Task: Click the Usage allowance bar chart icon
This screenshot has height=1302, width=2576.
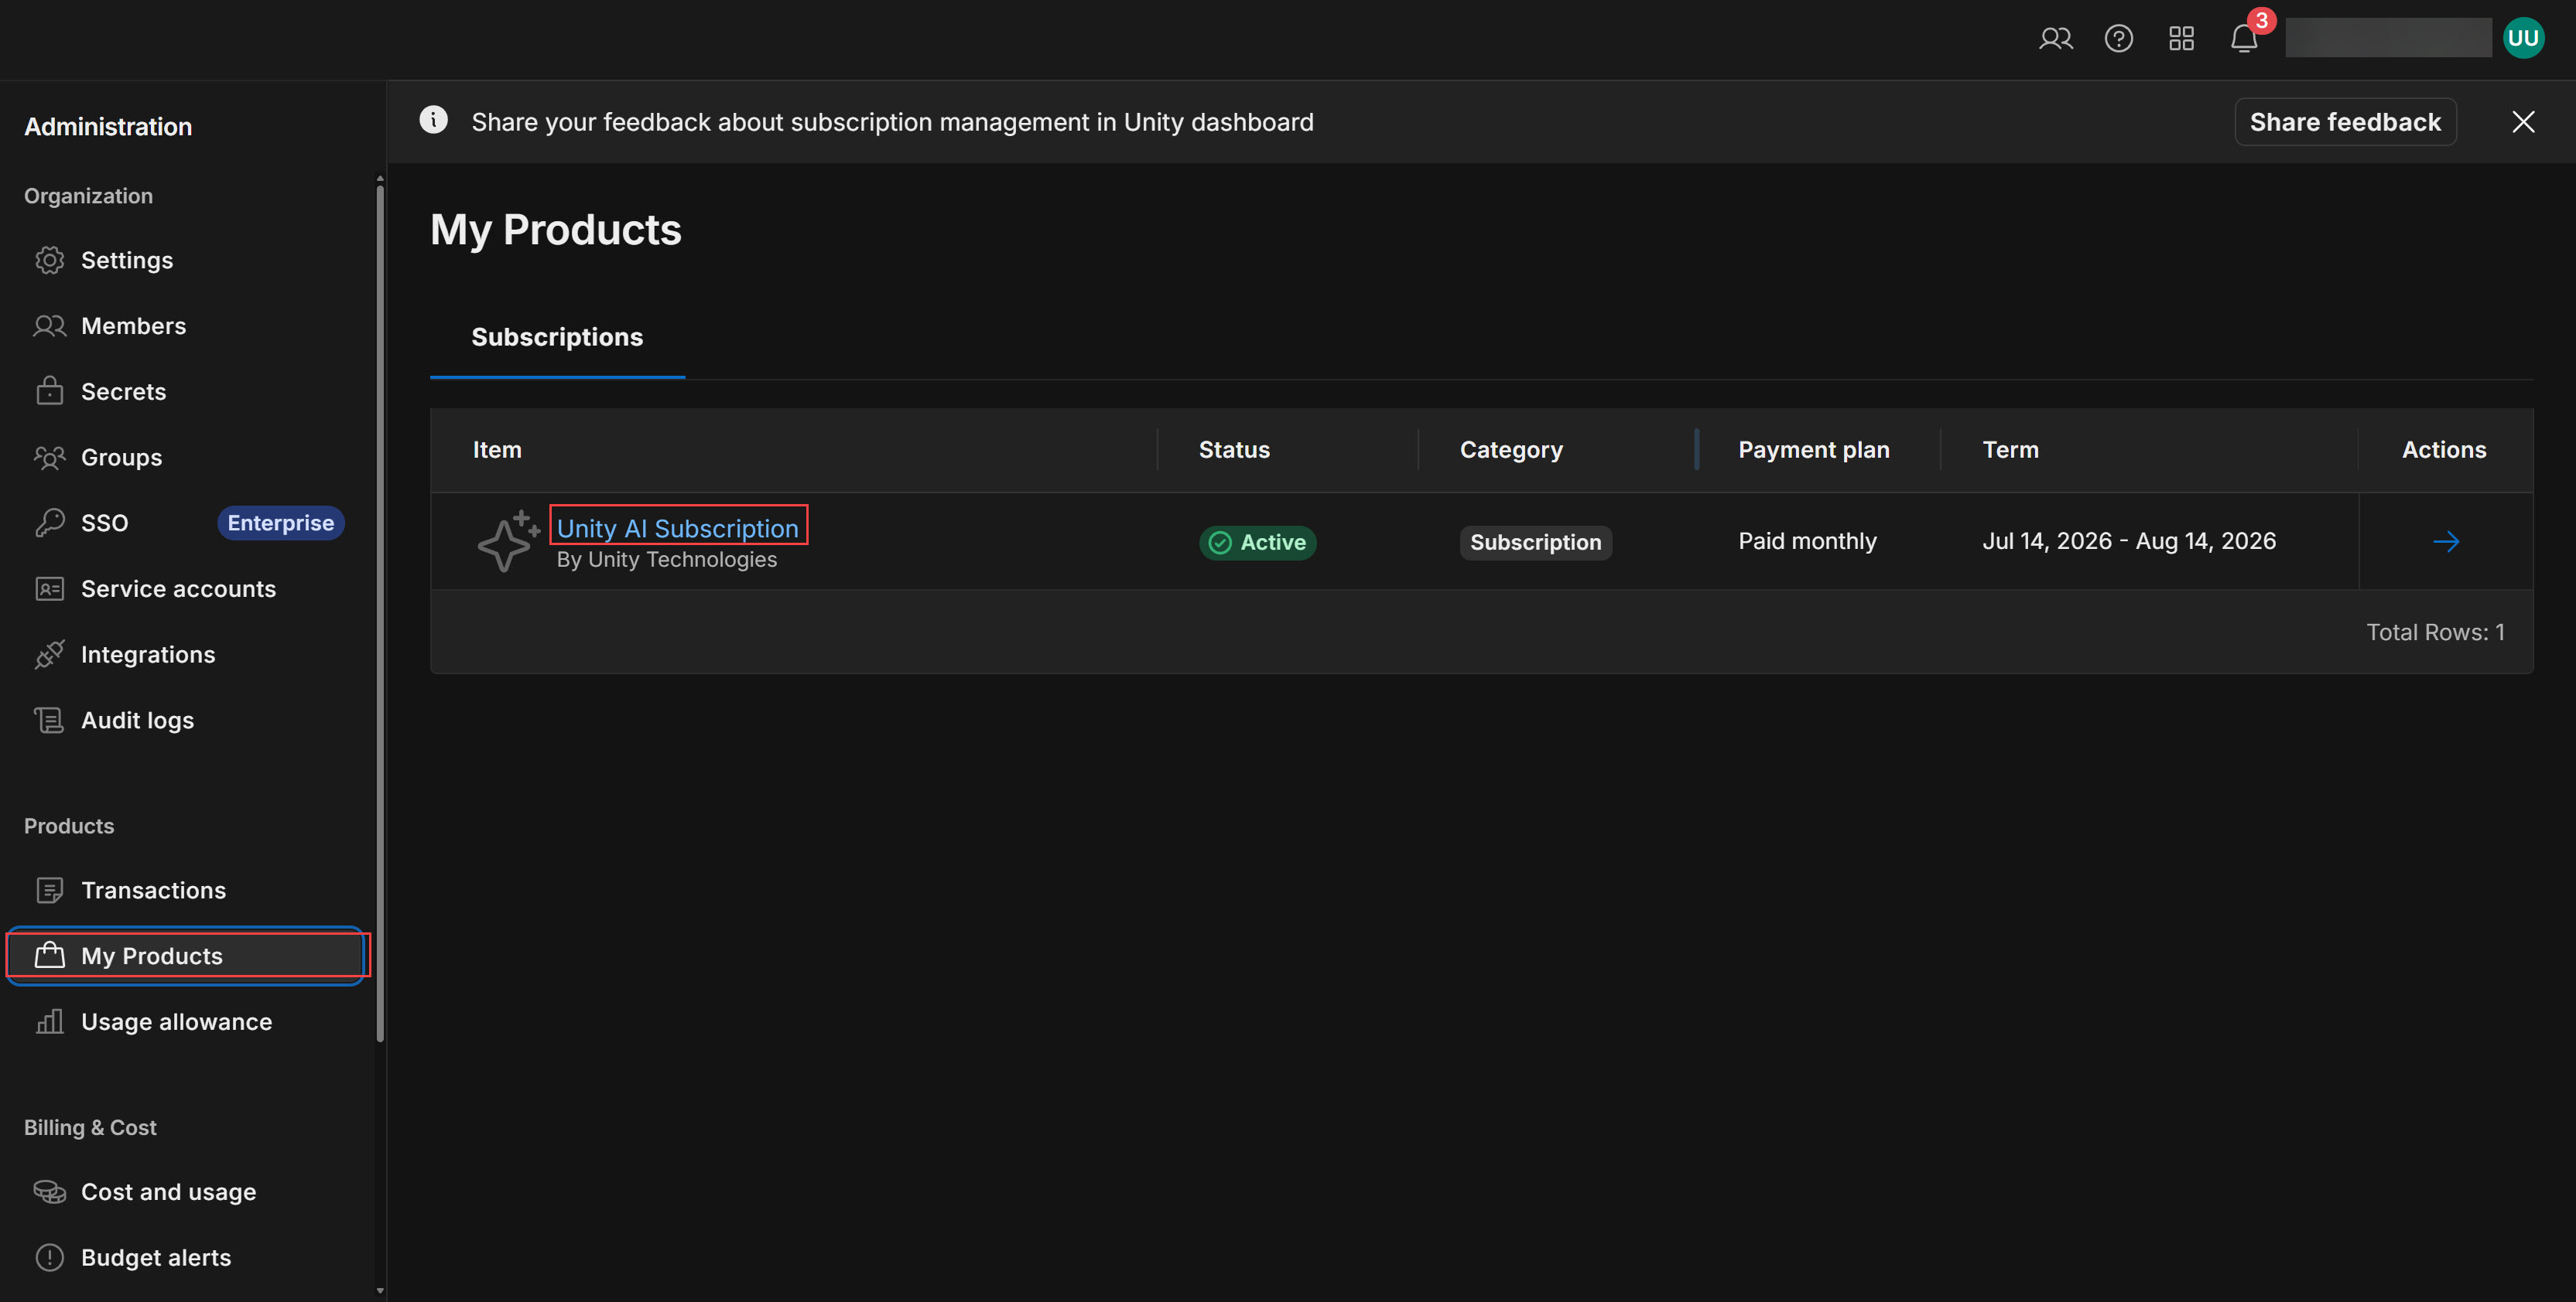Action: click(49, 1021)
